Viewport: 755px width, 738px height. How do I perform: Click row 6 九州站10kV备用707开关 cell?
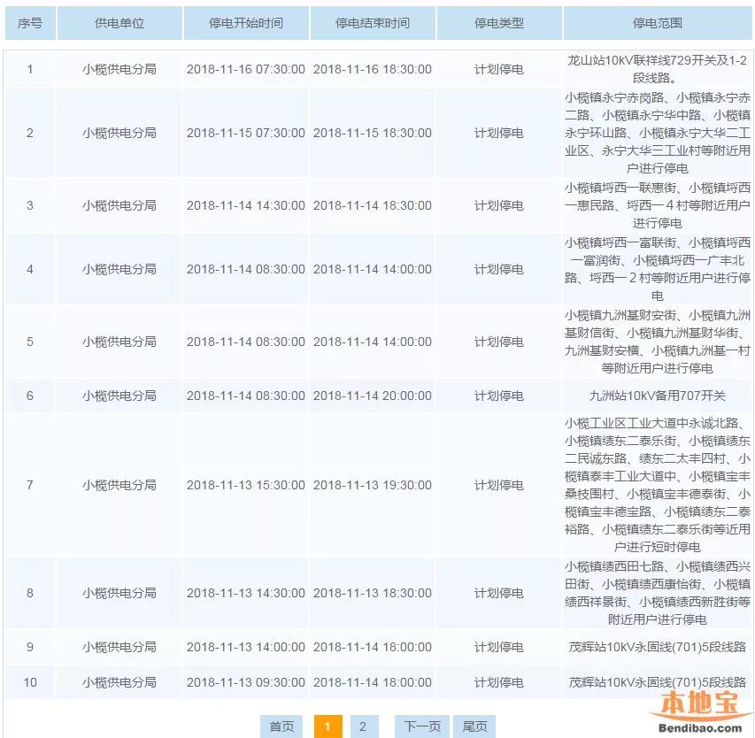coord(658,396)
